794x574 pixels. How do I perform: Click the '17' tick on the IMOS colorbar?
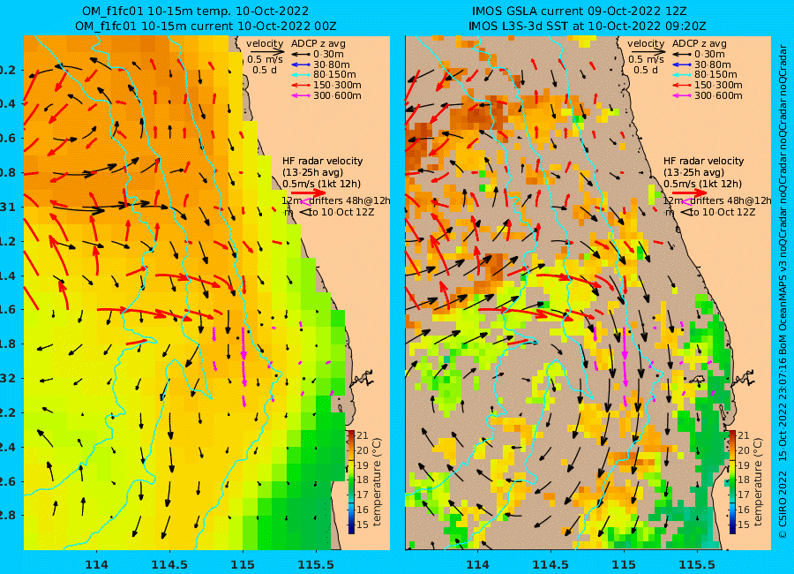click(744, 495)
